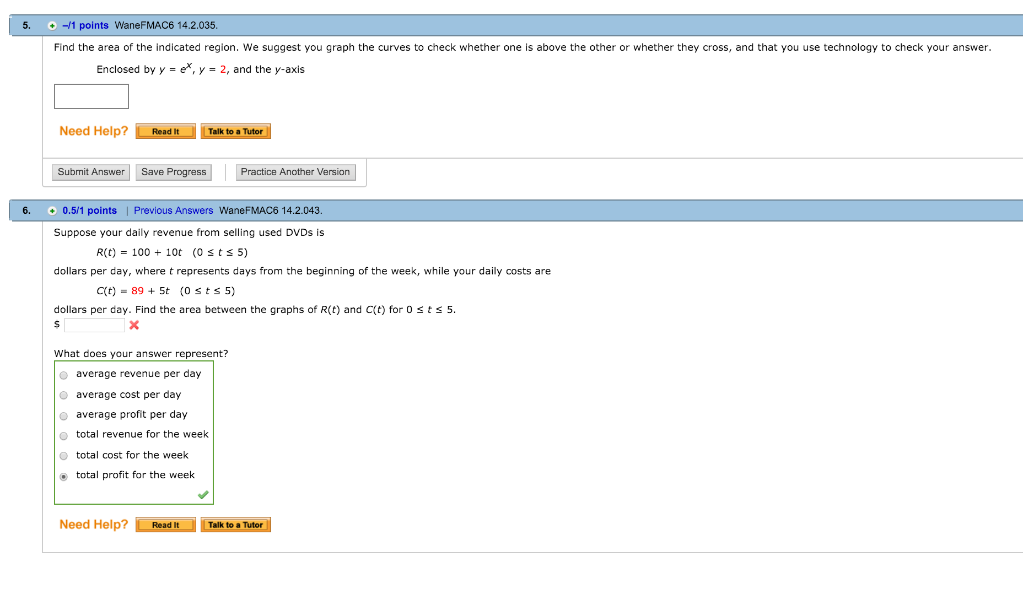Image resolution: width=1023 pixels, height=594 pixels.
Task: Open Previous Answers for question 6
Action: tap(173, 210)
